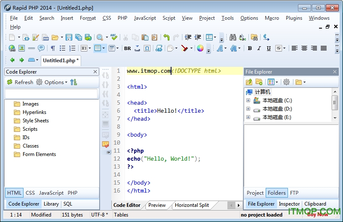Open the table insert dropdown arrow

[104, 48]
